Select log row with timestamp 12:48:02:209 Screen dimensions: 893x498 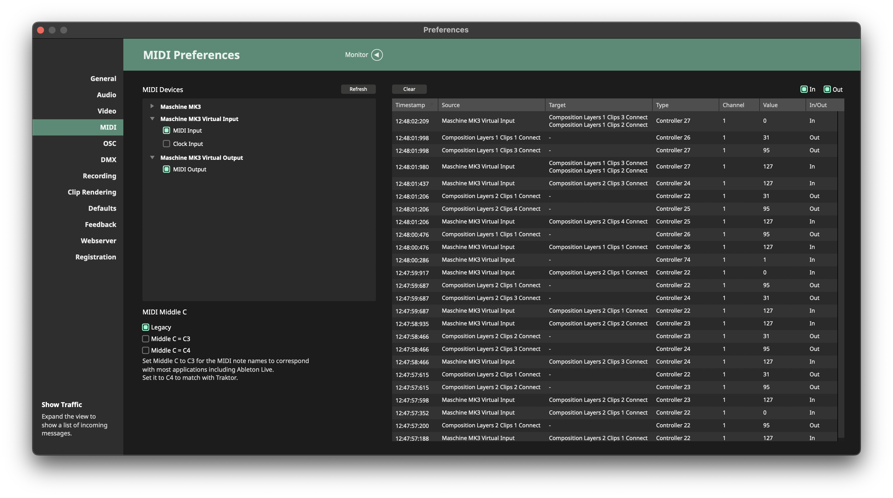[x=615, y=121]
